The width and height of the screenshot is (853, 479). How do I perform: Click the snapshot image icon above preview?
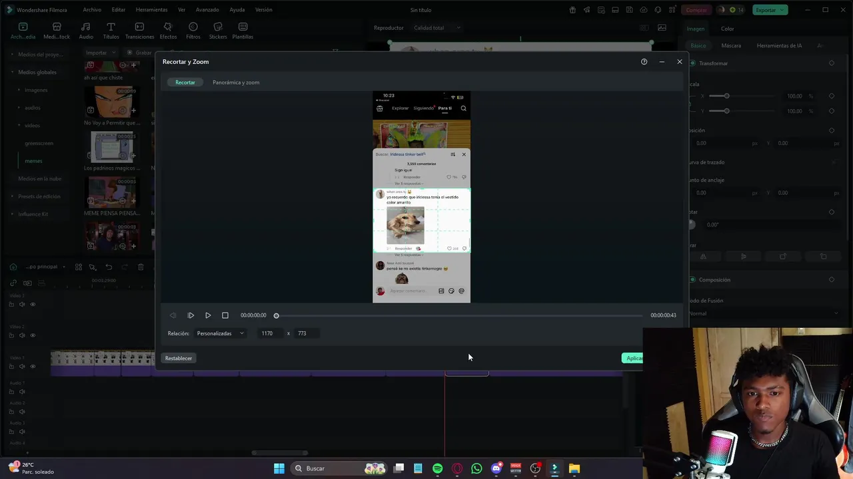[x=662, y=28]
